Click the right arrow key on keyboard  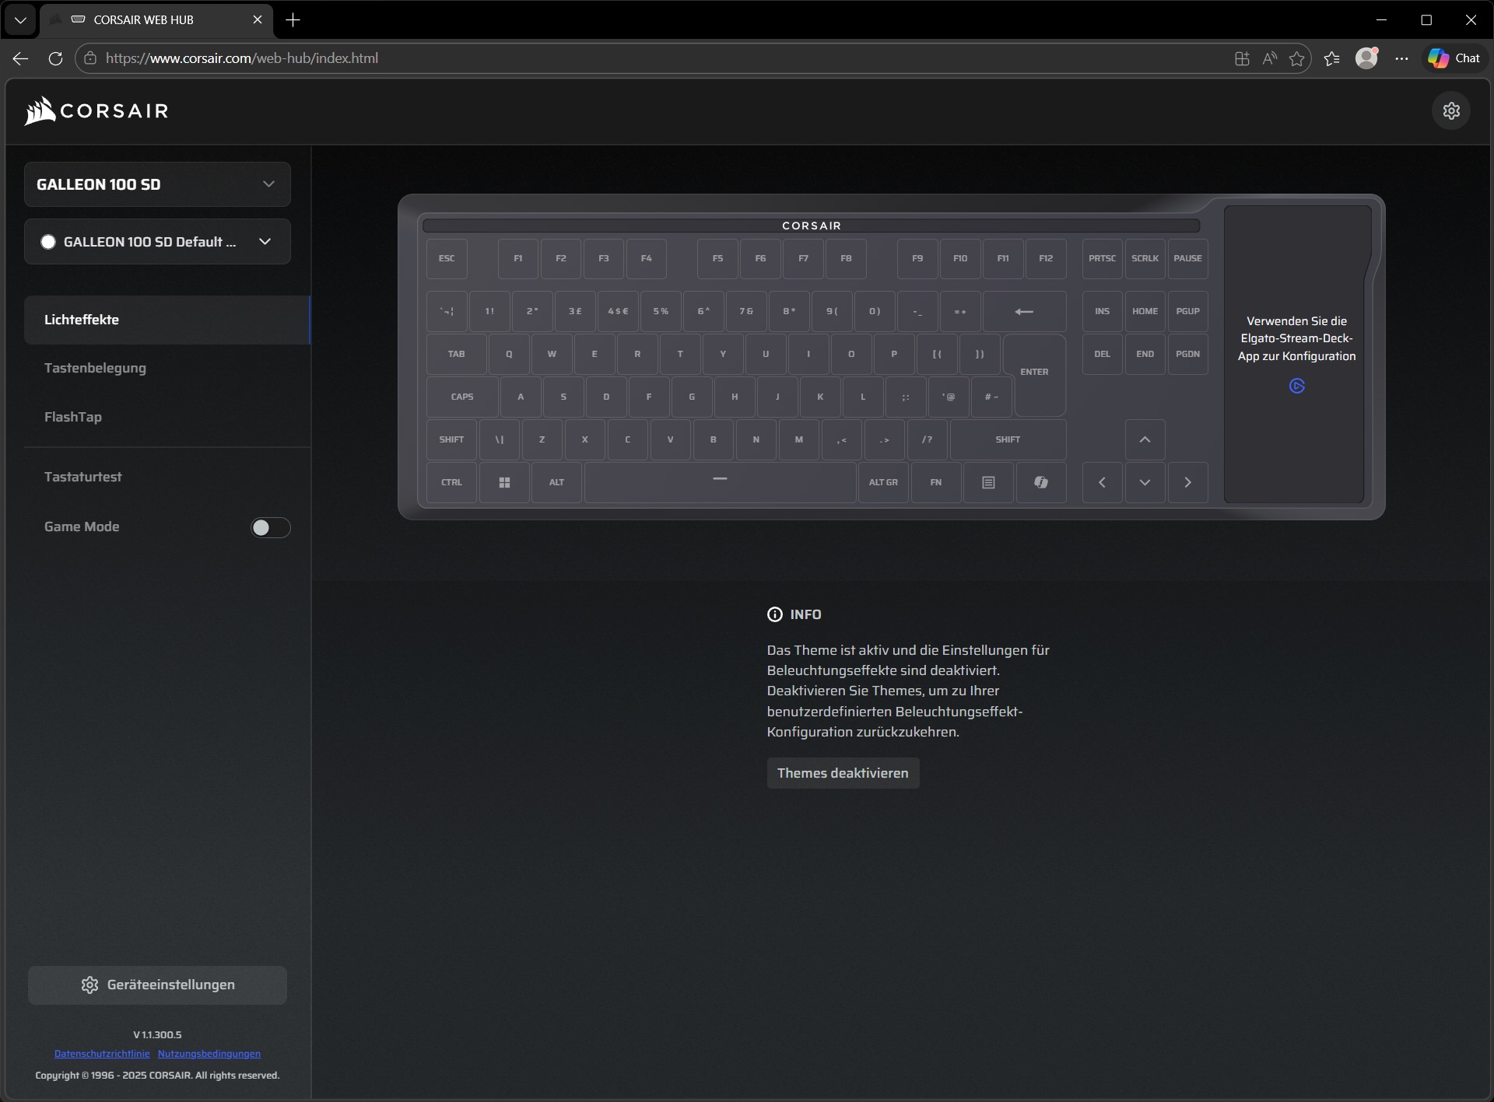1187,482
